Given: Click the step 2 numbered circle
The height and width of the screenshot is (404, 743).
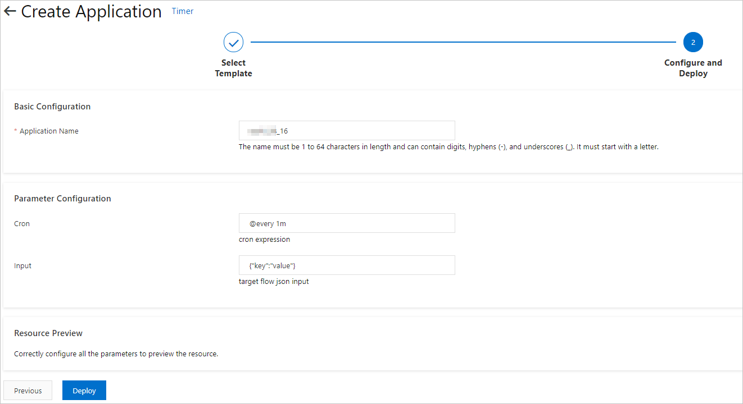Looking at the screenshot, I should [x=693, y=42].
